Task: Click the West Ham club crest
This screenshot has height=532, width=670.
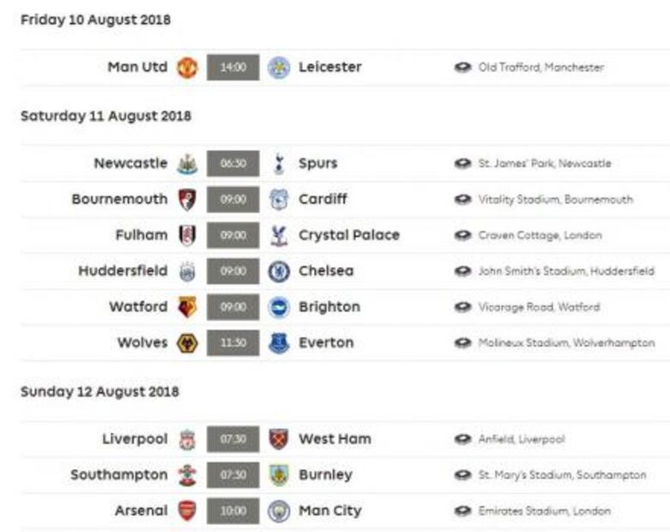Action: click(x=278, y=439)
